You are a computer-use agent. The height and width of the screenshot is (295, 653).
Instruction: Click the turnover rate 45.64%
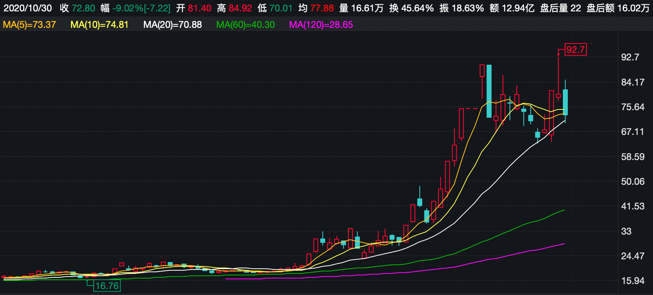[417, 8]
